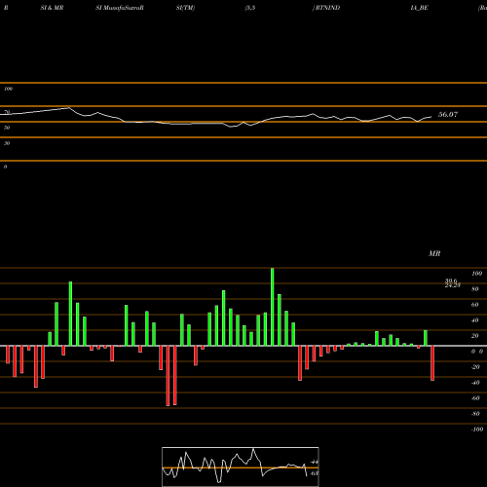Click the -20 label on the MR axis
The height and width of the screenshot is (487, 487).
click(475, 367)
